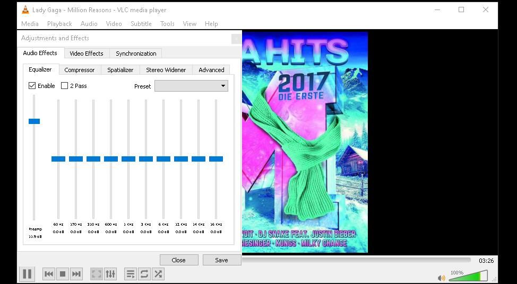Pause playback with the pause button
517x284 pixels.
27,274
